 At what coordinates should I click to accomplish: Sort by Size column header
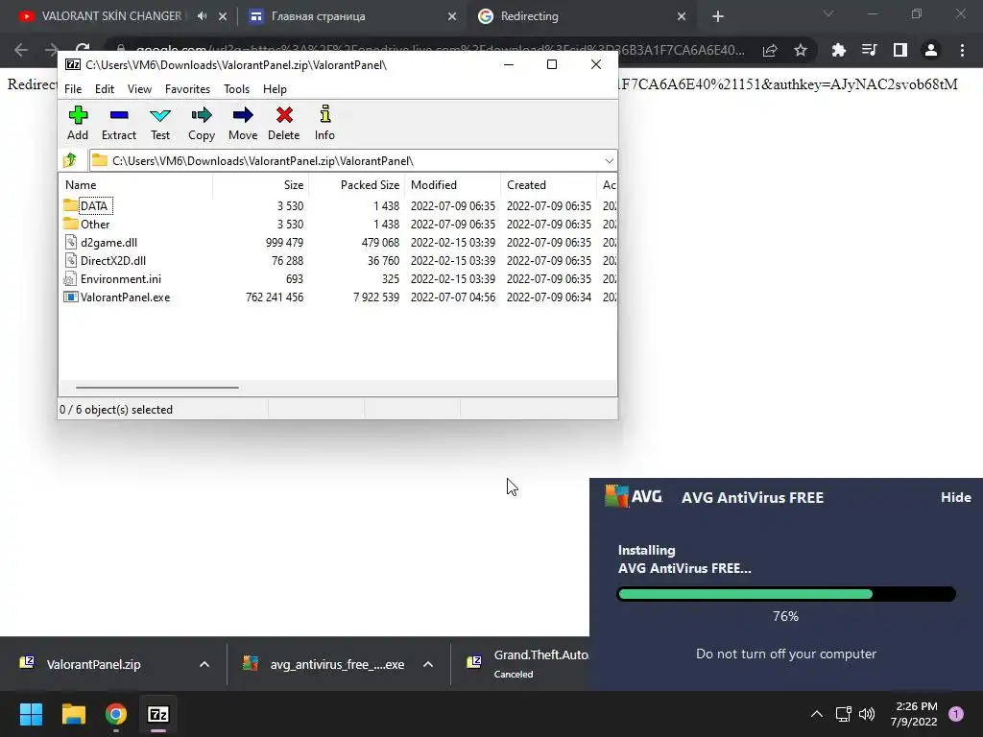click(x=261, y=185)
